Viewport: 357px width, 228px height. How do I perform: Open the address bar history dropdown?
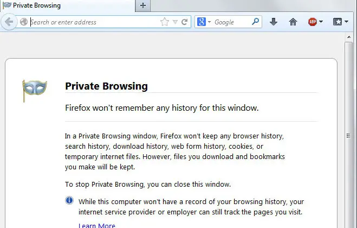pyautogui.click(x=175, y=22)
